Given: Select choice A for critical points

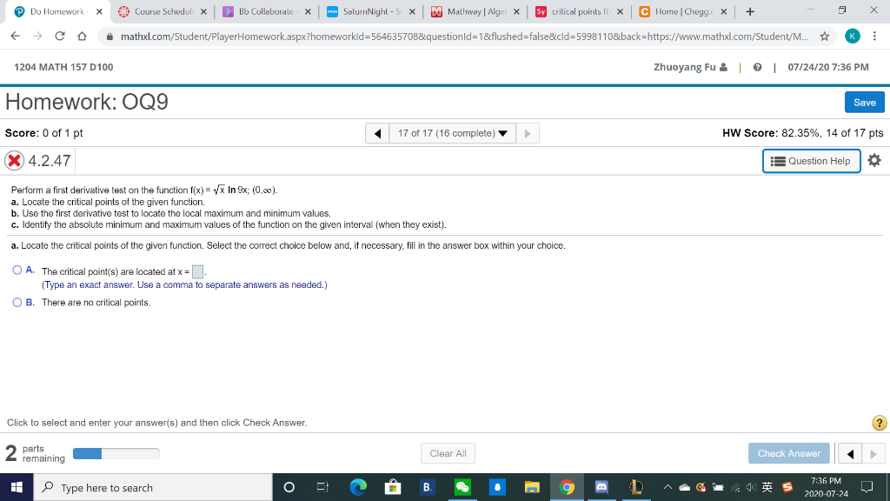Looking at the screenshot, I should tap(17, 270).
